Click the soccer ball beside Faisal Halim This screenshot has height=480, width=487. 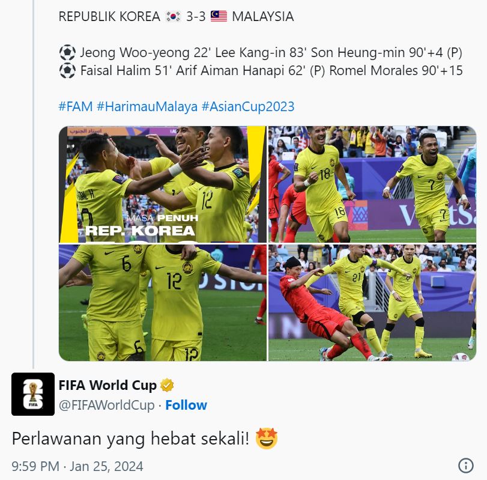click(67, 70)
